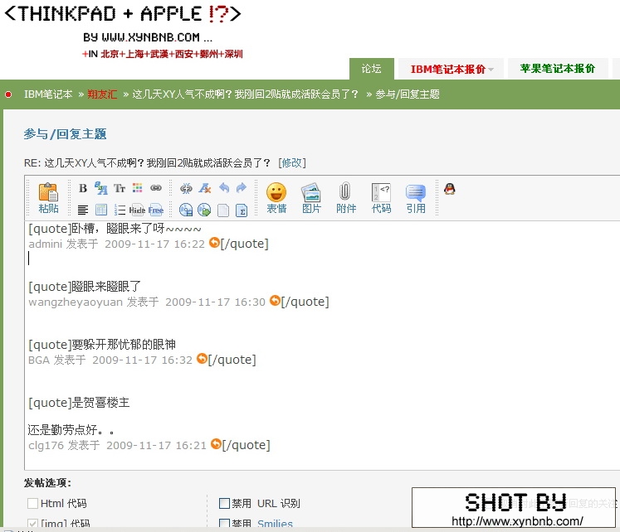Click the ThinkPad + Apple site logo
This screenshot has height=532, width=620.
click(x=123, y=30)
